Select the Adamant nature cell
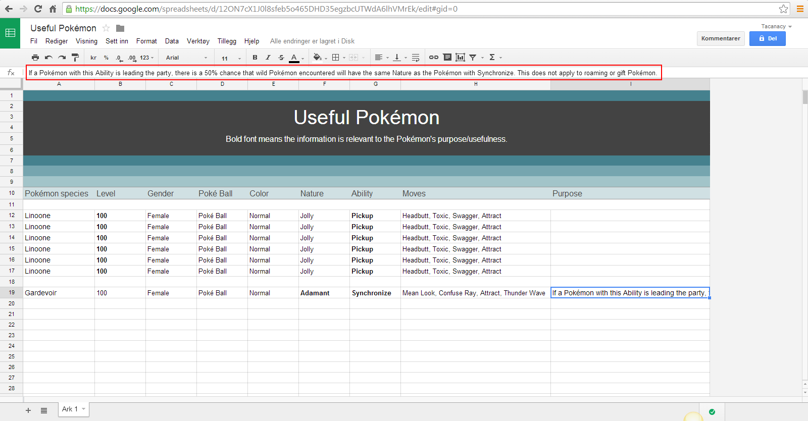 pos(324,293)
